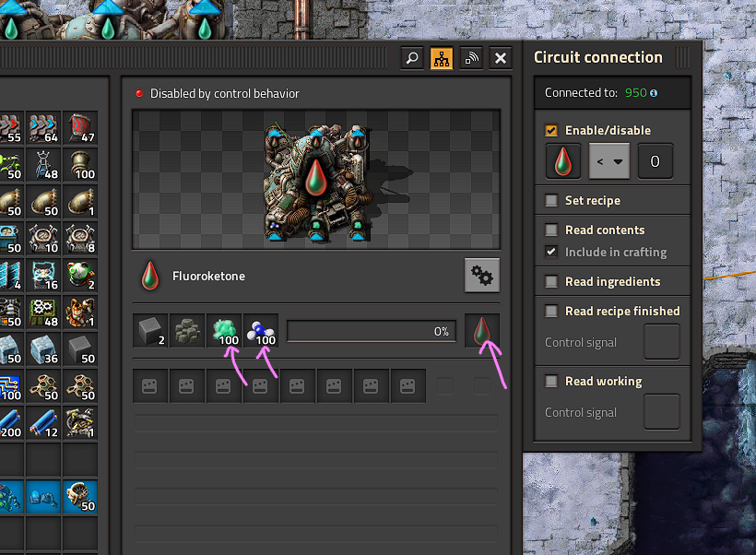Click the cryogenic plant entity preview
The height and width of the screenshot is (555, 756).
coord(316,180)
